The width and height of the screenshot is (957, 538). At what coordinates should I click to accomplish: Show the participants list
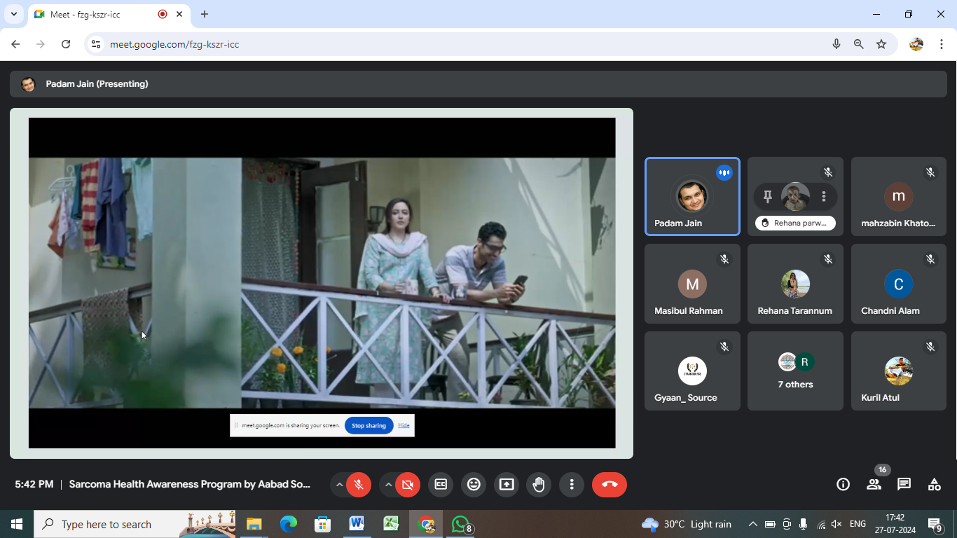coord(874,484)
